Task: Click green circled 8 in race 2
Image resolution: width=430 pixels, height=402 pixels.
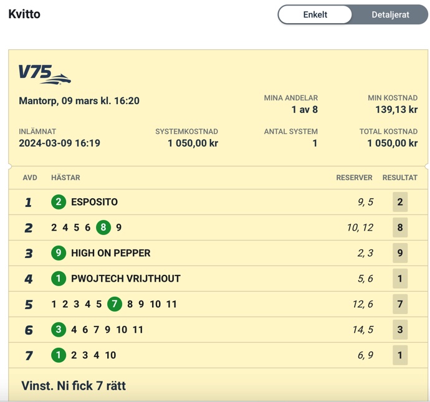Action: pyautogui.click(x=103, y=227)
